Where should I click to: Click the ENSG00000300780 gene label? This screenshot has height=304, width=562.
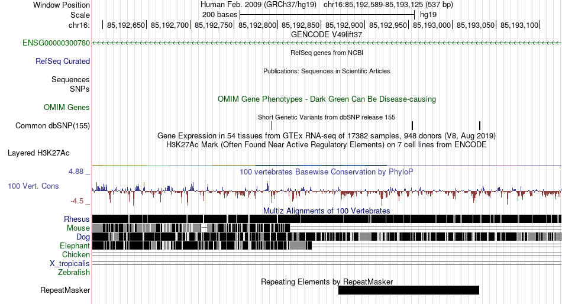pyautogui.click(x=56, y=43)
